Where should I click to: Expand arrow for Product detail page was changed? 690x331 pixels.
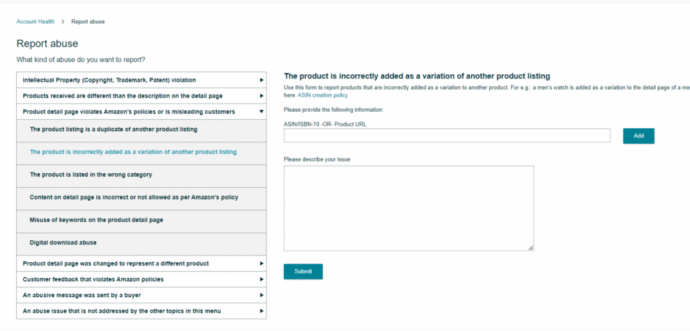[x=262, y=263]
